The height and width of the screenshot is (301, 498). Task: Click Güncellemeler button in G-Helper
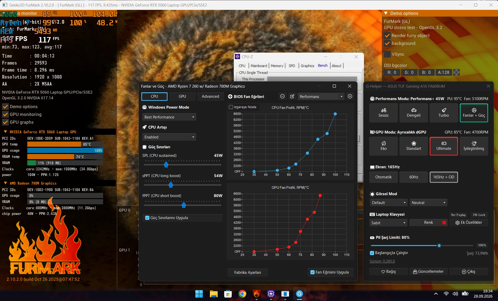tap(428, 271)
